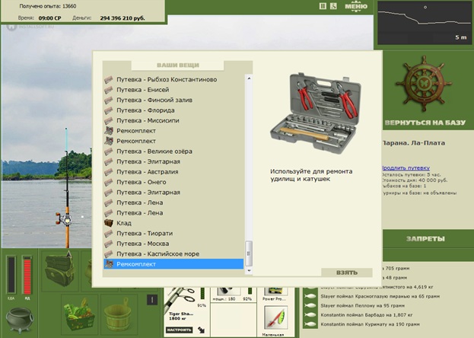Click the ship's wheel icon
The height and width of the screenshot is (338, 474).
tap(423, 83)
